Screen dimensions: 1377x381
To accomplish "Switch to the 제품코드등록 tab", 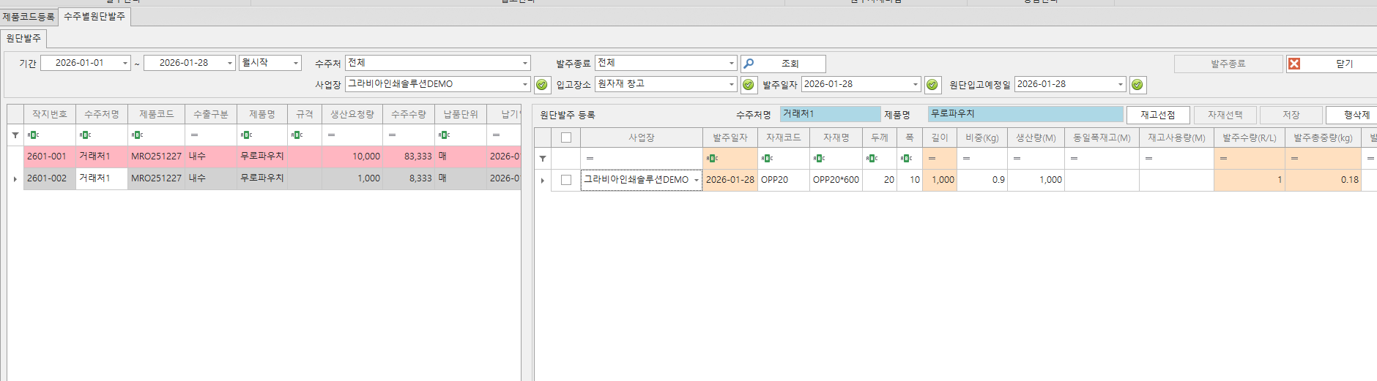I will 29,16.
